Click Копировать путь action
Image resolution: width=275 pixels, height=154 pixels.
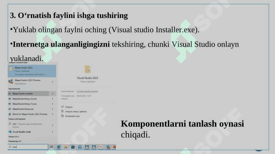click(70, 116)
